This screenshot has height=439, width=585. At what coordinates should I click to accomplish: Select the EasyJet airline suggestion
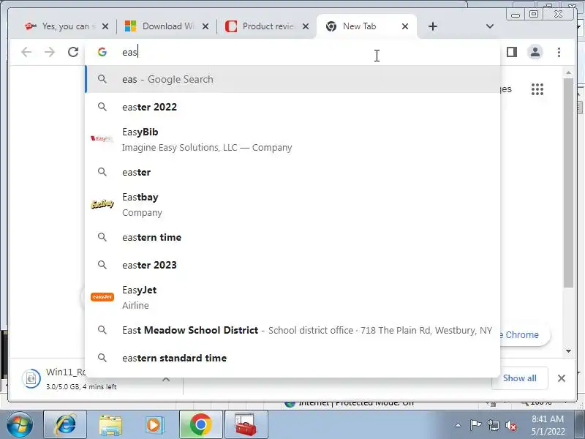(x=293, y=298)
